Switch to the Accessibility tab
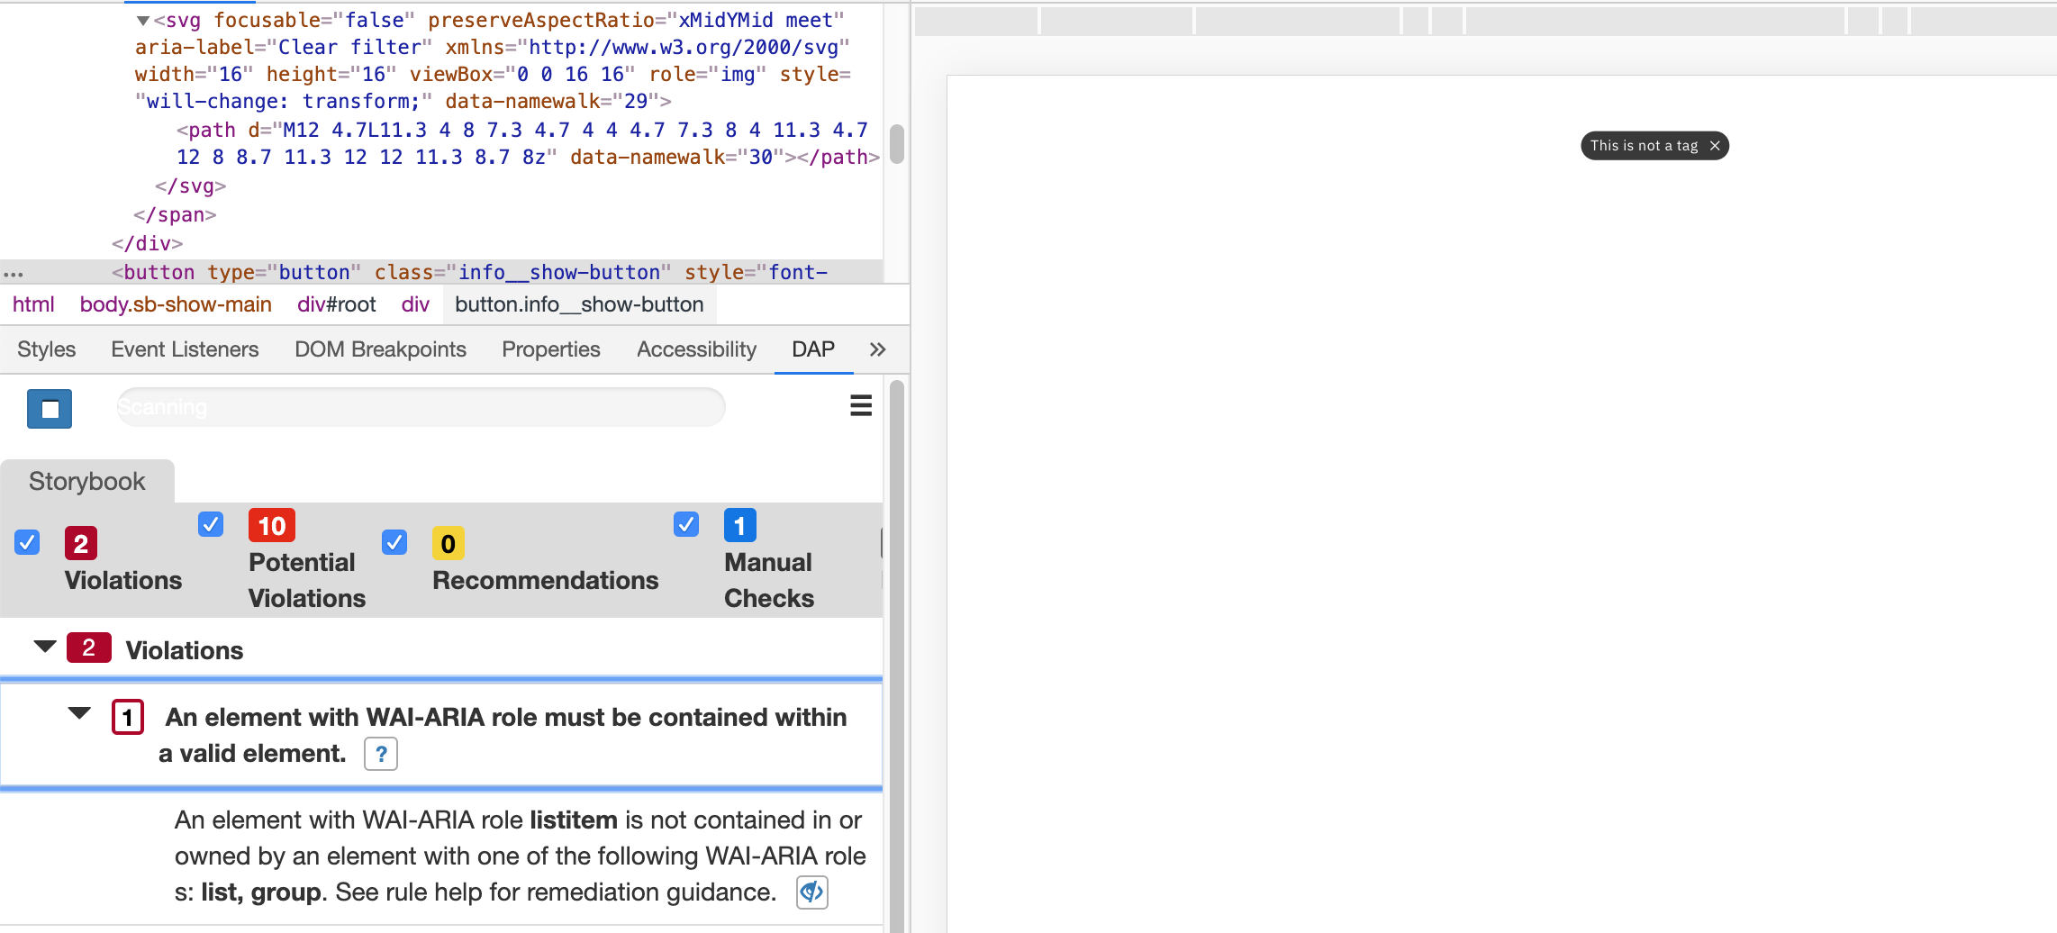The image size is (2057, 933). [x=695, y=349]
